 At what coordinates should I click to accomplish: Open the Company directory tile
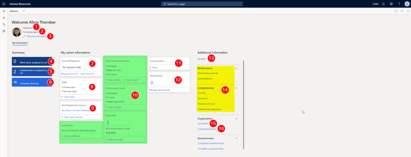[32, 82]
